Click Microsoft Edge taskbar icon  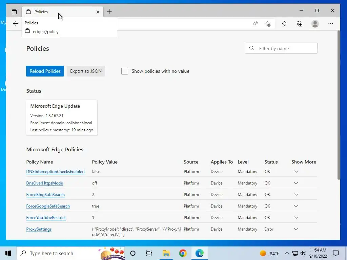[199, 253]
